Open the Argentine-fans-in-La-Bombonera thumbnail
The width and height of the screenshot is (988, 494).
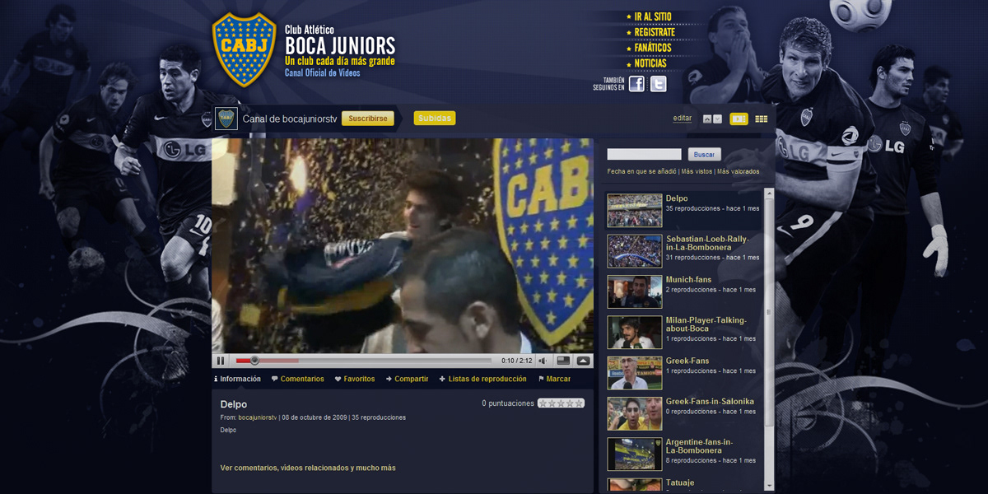tap(635, 454)
